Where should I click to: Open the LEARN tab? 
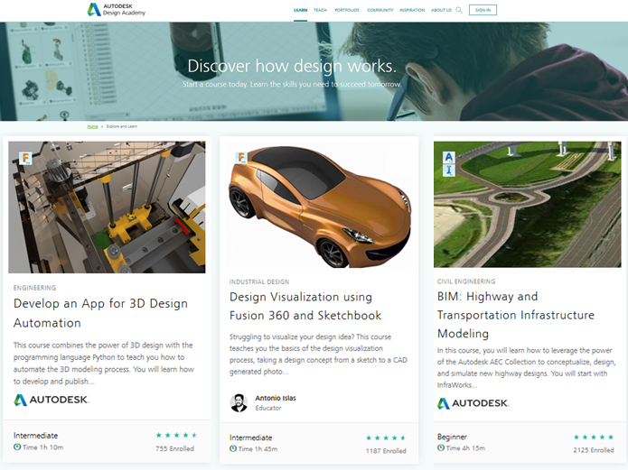[x=300, y=10]
